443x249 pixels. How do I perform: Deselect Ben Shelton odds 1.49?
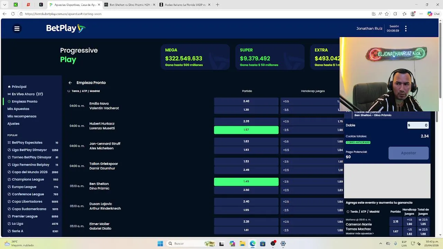[246, 182]
